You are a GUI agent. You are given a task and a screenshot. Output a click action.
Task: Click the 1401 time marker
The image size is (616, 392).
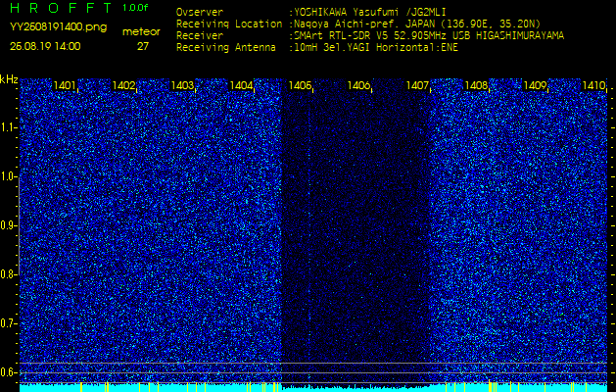[65, 85]
